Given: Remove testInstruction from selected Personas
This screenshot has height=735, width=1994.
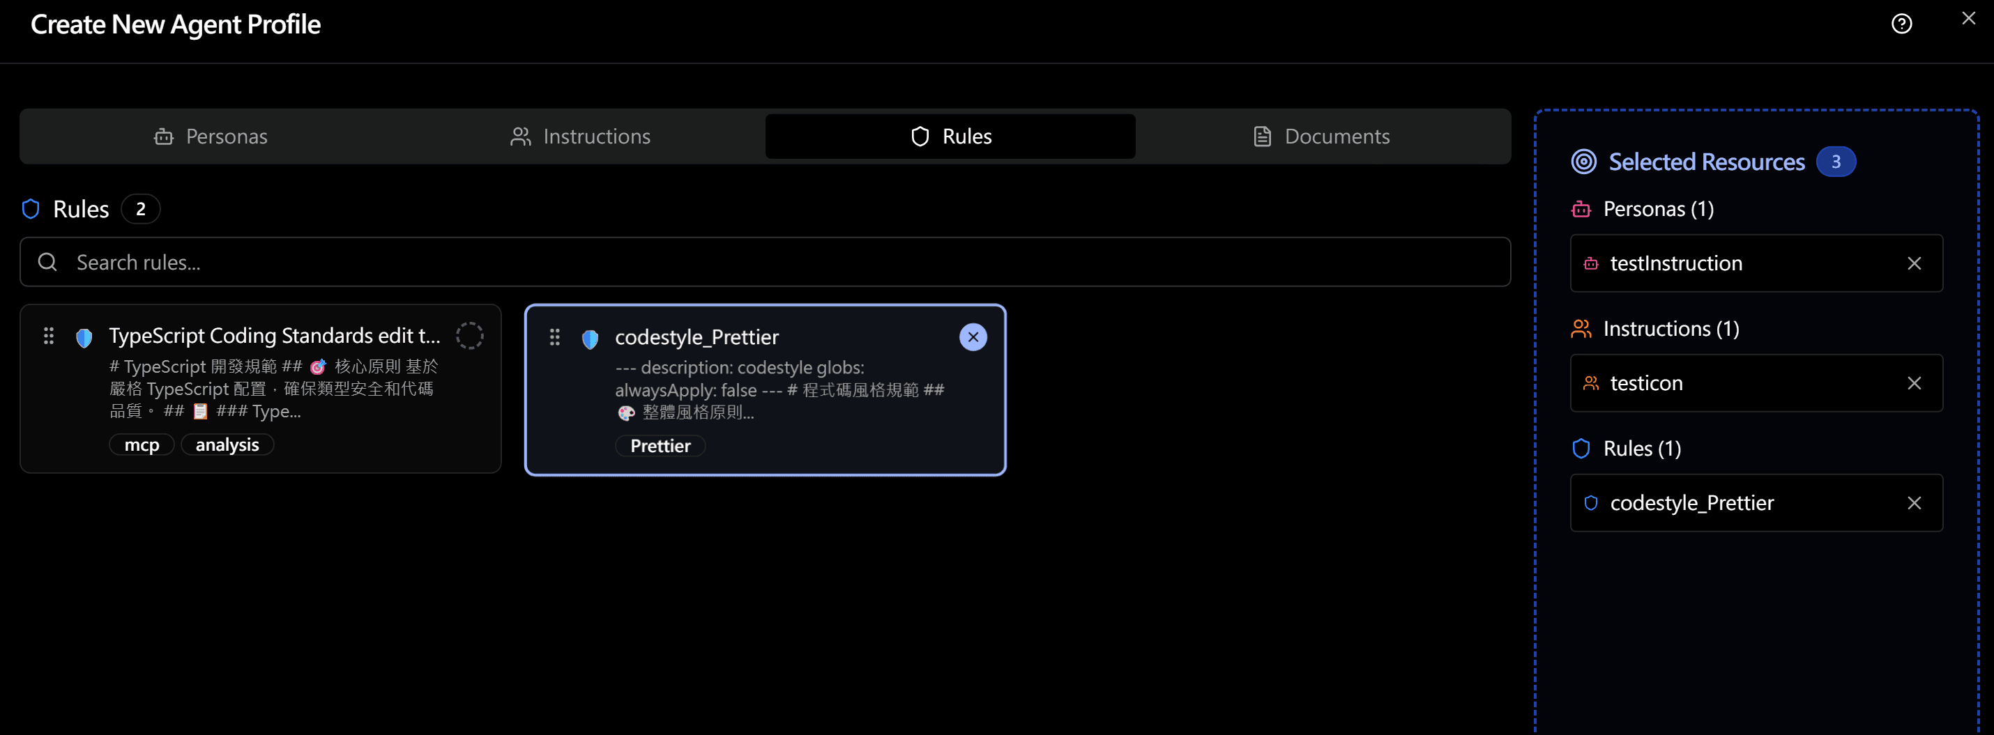Looking at the screenshot, I should (x=1914, y=264).
